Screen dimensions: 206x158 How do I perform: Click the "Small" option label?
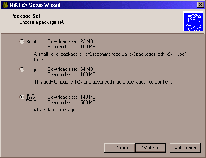click(x=32, y=42)
